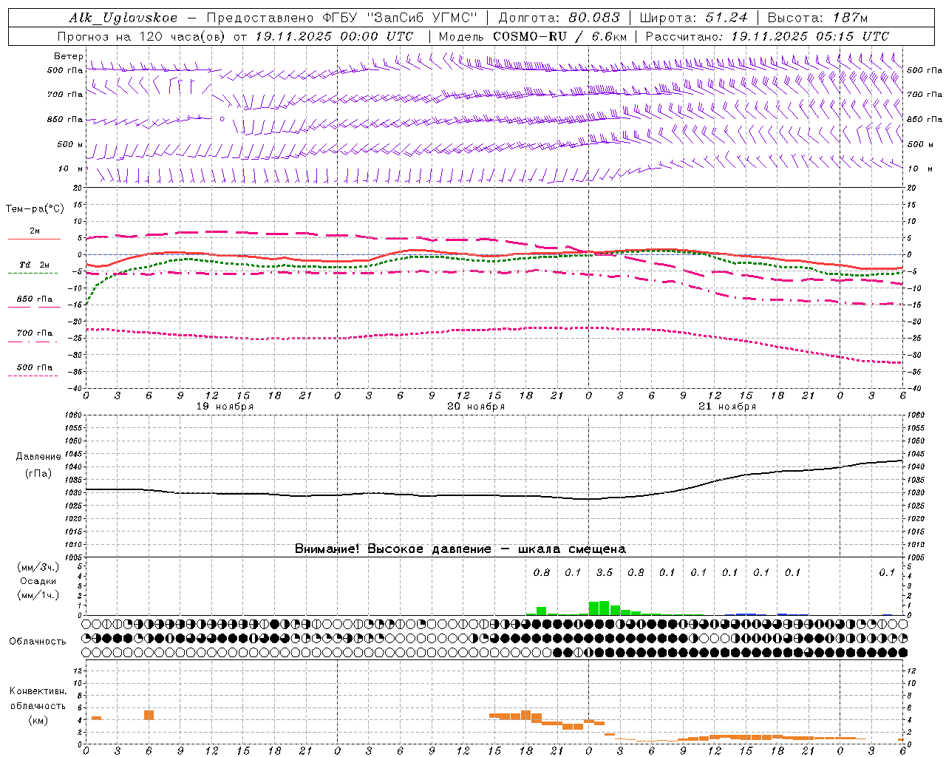Click the Облачность cloudiness row label
This screenshot has width=946, height=757.
tap(38, 641)
